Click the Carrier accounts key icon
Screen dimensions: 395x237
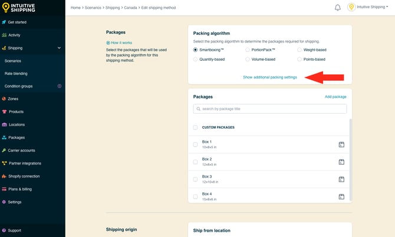(4, 150)
